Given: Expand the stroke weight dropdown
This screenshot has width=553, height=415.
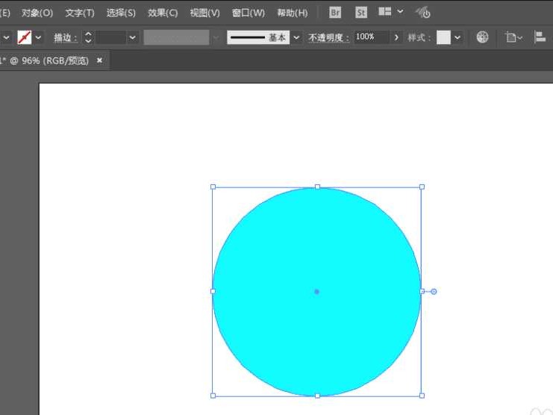Looking at the screenshot, I should coord(133,37).
